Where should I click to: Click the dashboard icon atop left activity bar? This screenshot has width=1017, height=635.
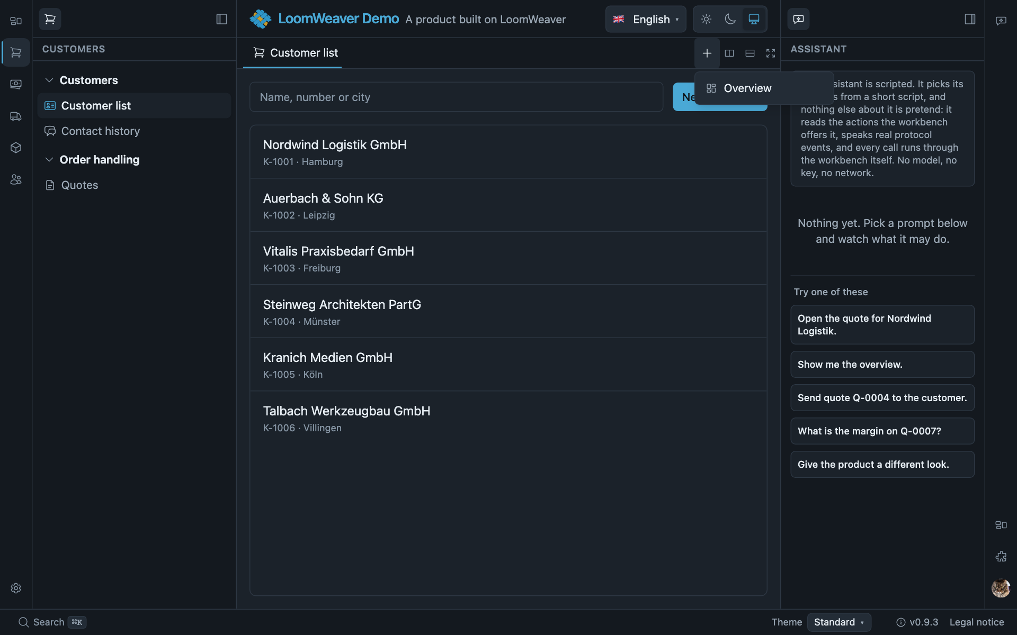click(x=16, y=21)
